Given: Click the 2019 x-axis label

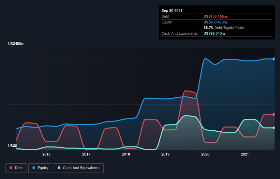Looking at the screenshot, I should 165,154.
